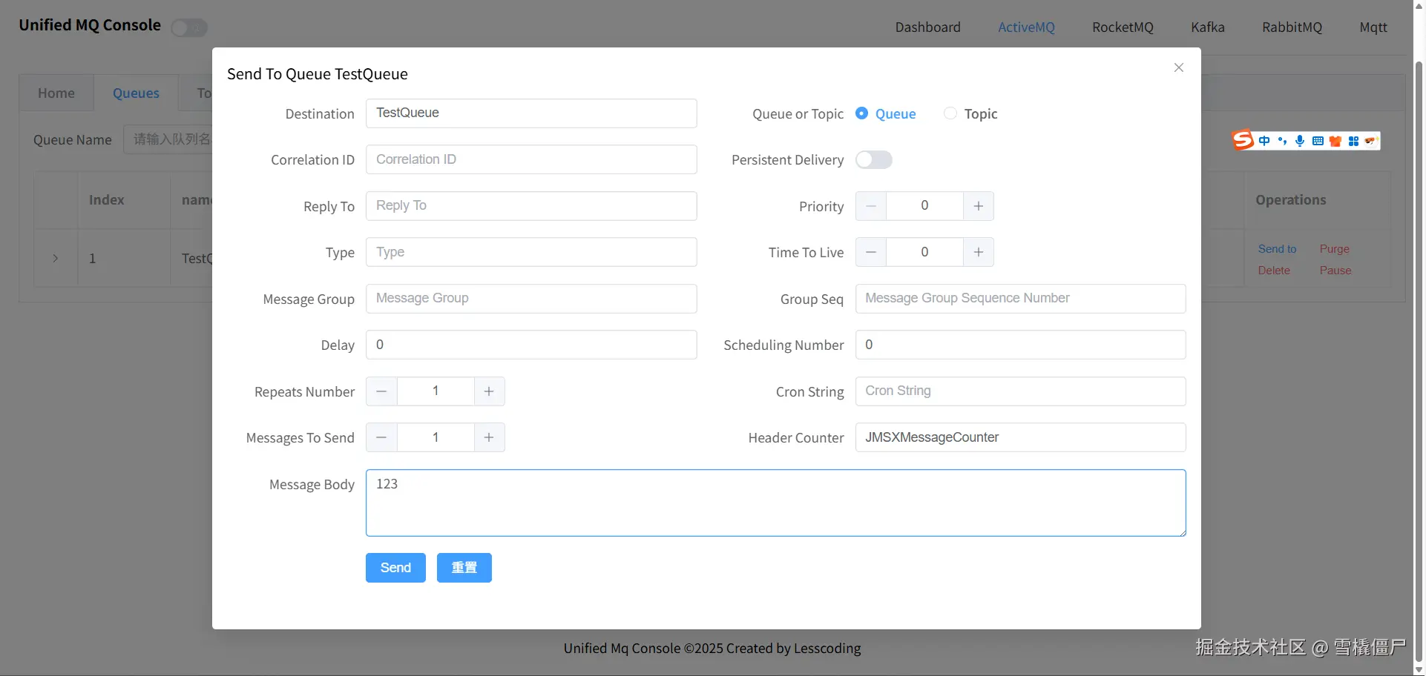This screenshot has width=1426, height=676.
Task: Click the Unified MQ Console title
Action: 90,25
